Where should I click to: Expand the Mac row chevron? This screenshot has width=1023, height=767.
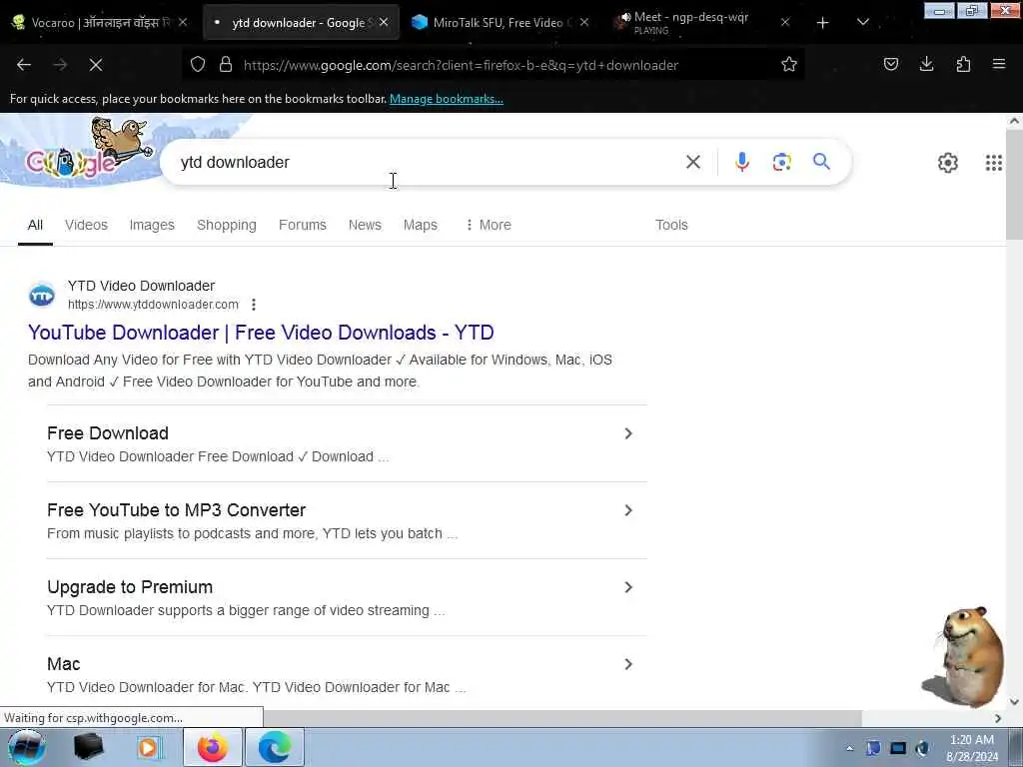(628, 664)
